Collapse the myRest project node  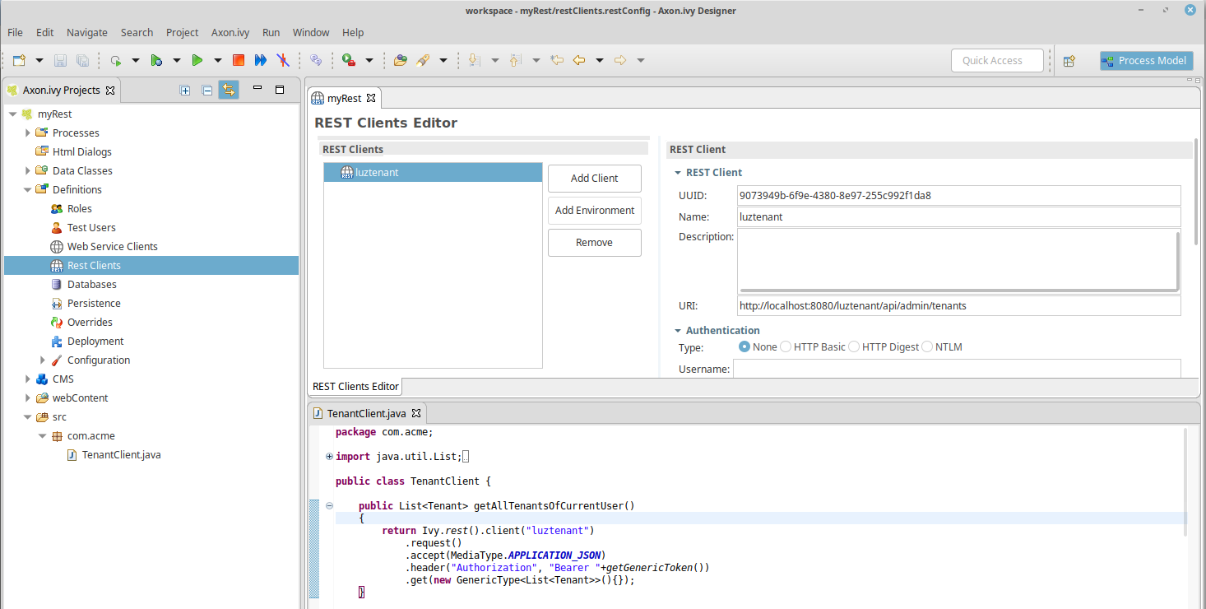(12, 114)
